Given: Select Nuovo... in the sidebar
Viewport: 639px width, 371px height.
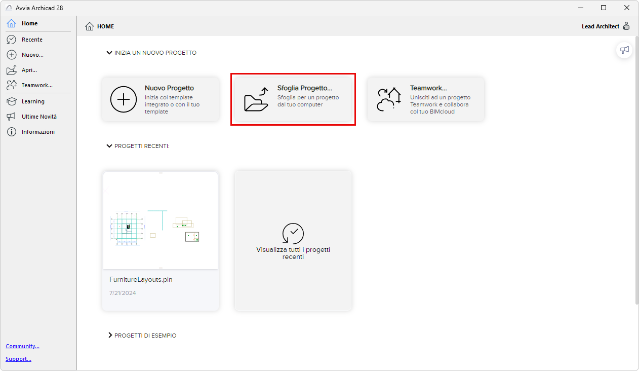Looking at the screenshot, I should tap(38, 55).
